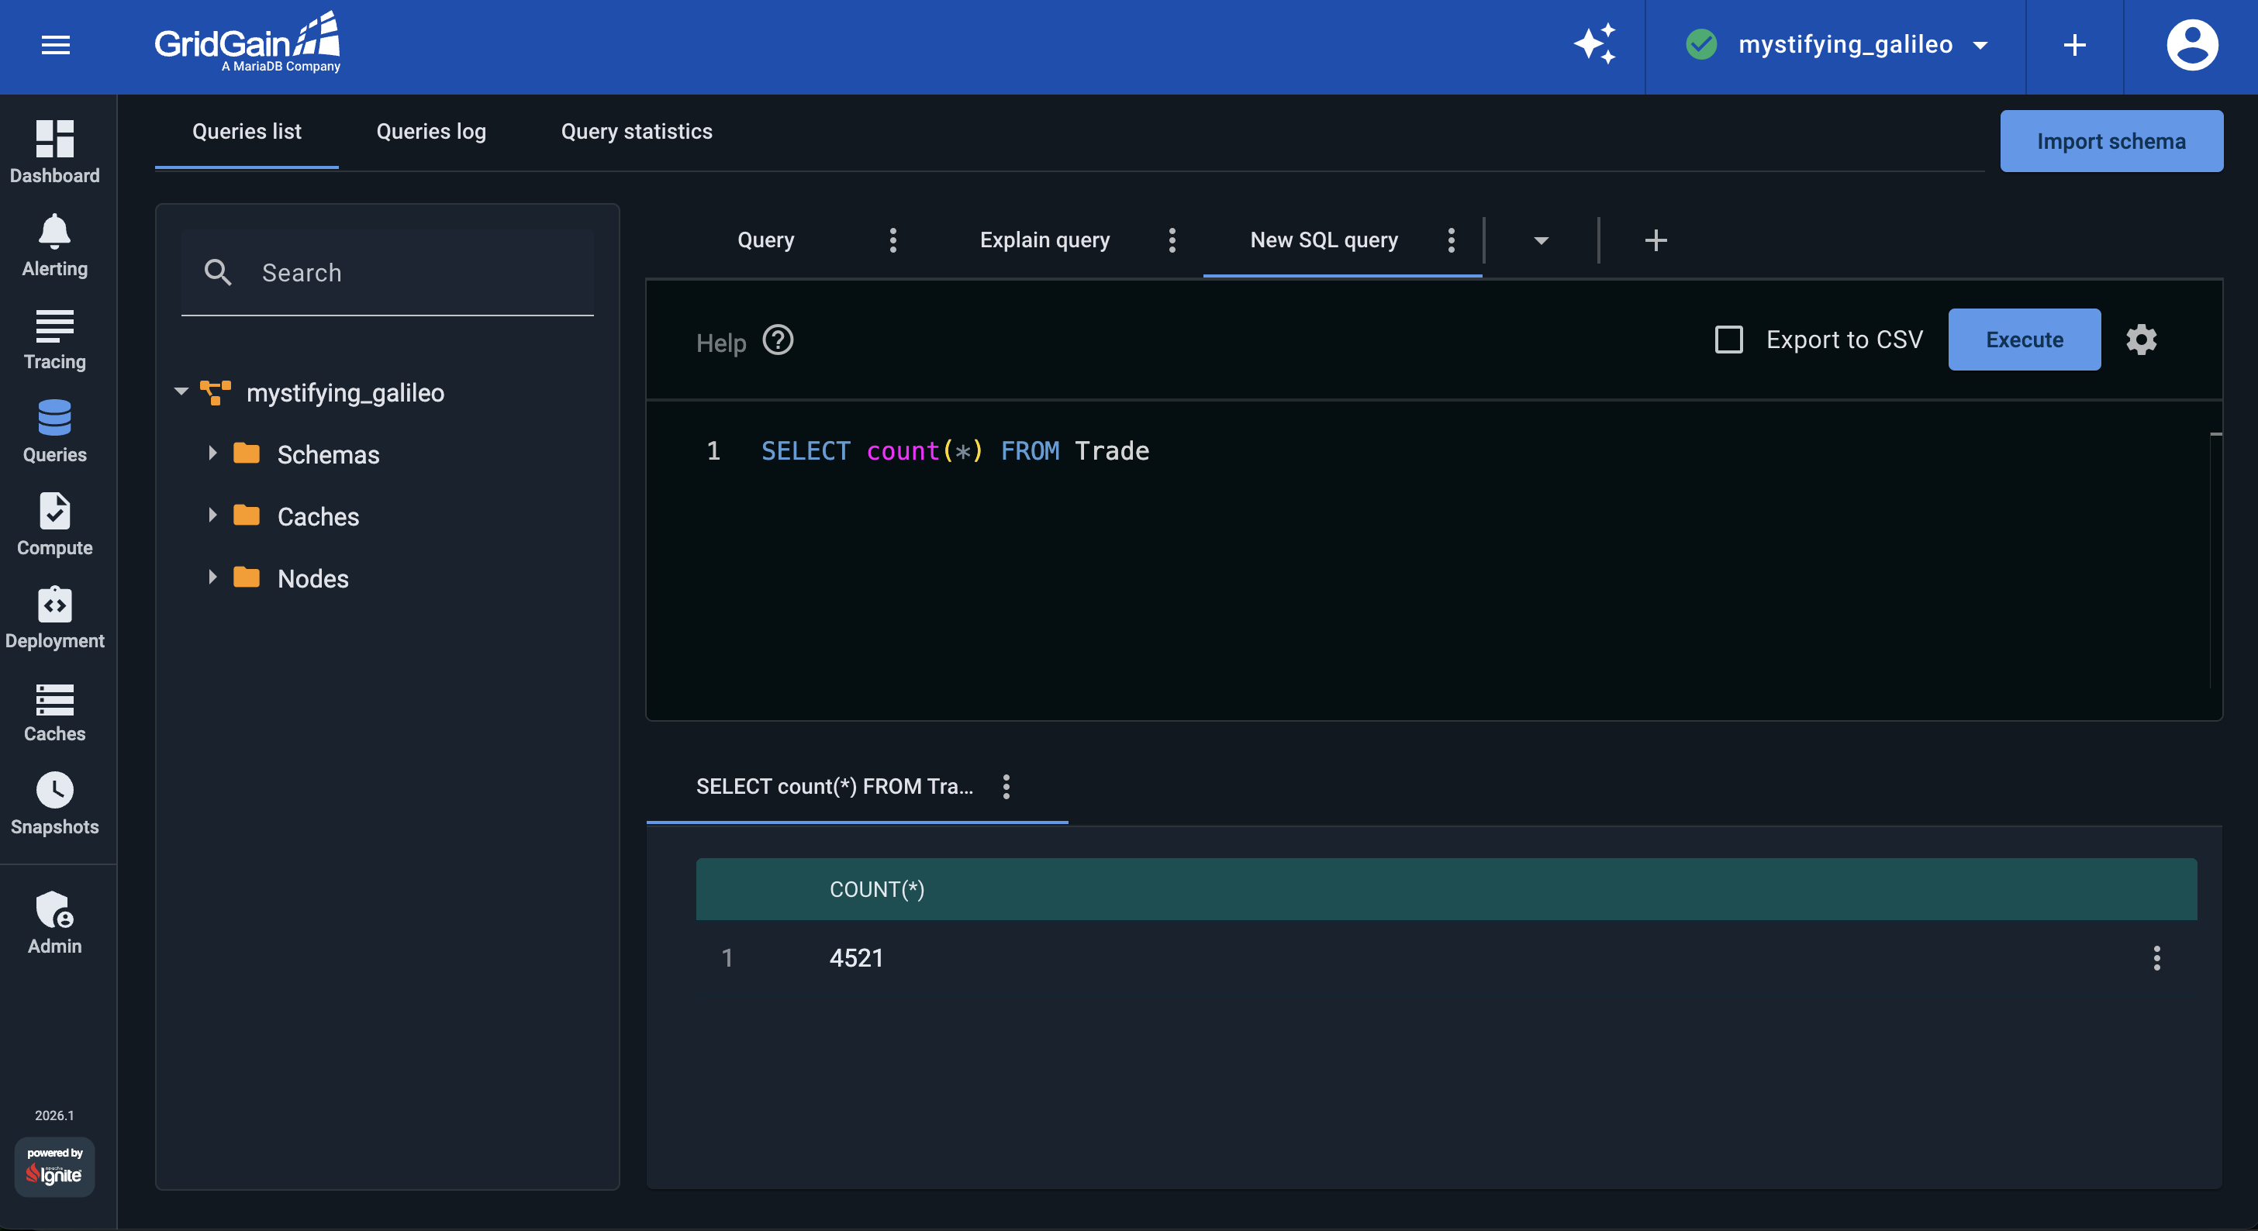Open row actions menu for 4521 result
Viewport: 2258px width, 1231px height.
pyautogui.click(x=2156, y=957)
